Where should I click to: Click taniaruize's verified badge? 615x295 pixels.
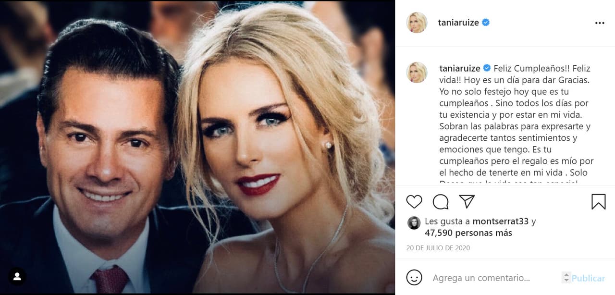(486, 22)
